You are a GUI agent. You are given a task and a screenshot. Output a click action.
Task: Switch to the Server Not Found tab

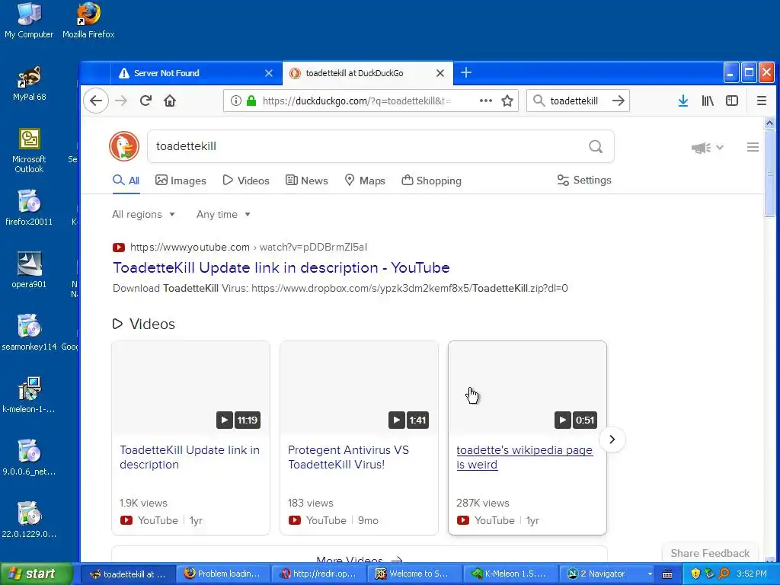(196, 73)
